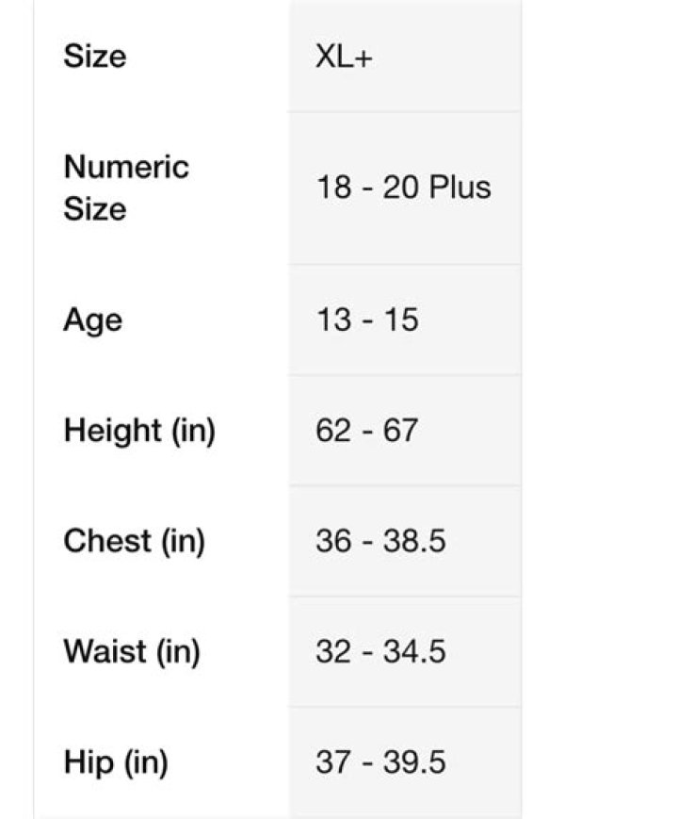Click the Chest label text
Screen dimensions: 678x819
[107, 541]
